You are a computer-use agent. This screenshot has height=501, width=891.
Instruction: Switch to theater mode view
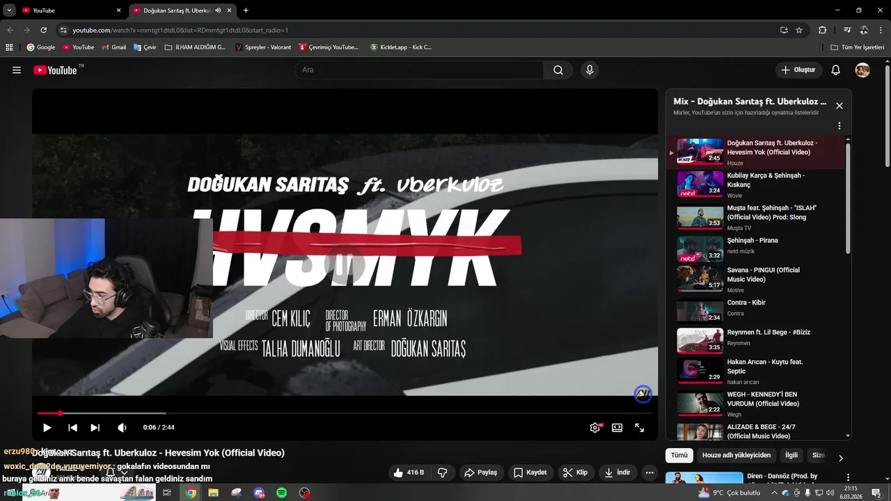click(x=617, y=428)
